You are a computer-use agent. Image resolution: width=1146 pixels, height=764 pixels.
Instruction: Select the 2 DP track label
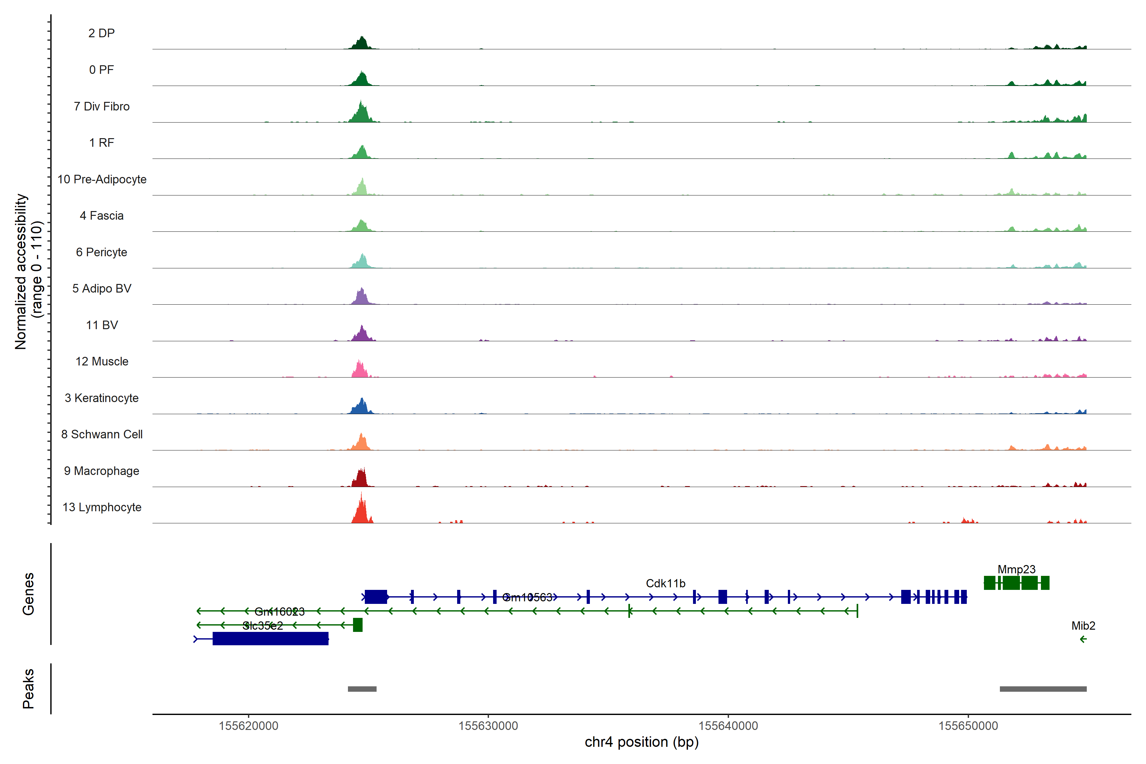101,33
